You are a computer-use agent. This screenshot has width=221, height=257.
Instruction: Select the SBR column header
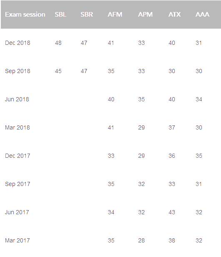point(87,15)
